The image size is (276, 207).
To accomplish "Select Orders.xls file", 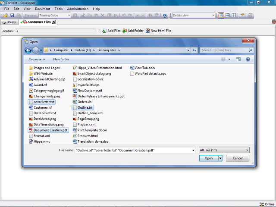I will [82, 102].
